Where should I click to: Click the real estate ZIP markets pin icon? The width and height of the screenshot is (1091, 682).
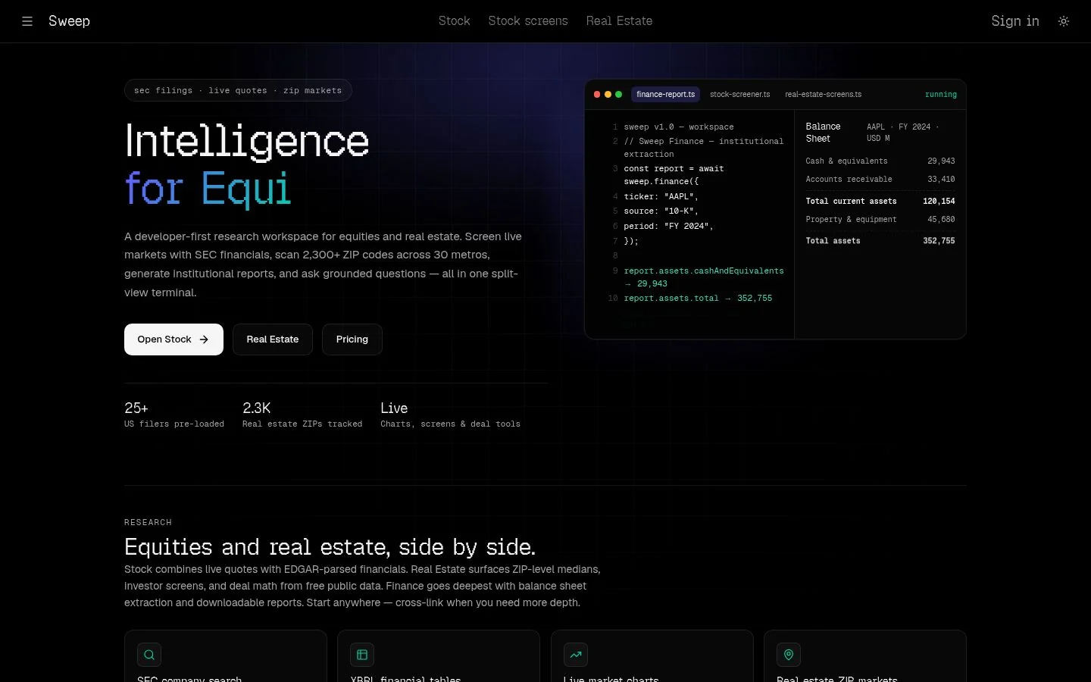789,655
